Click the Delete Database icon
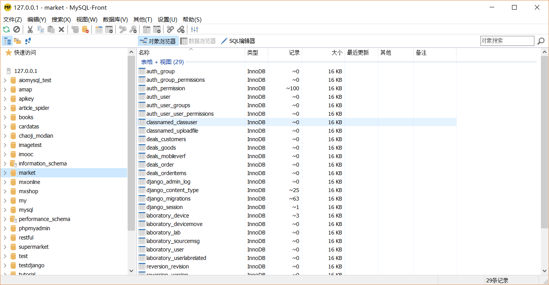The image size is (549, 285). click(85, 29)
